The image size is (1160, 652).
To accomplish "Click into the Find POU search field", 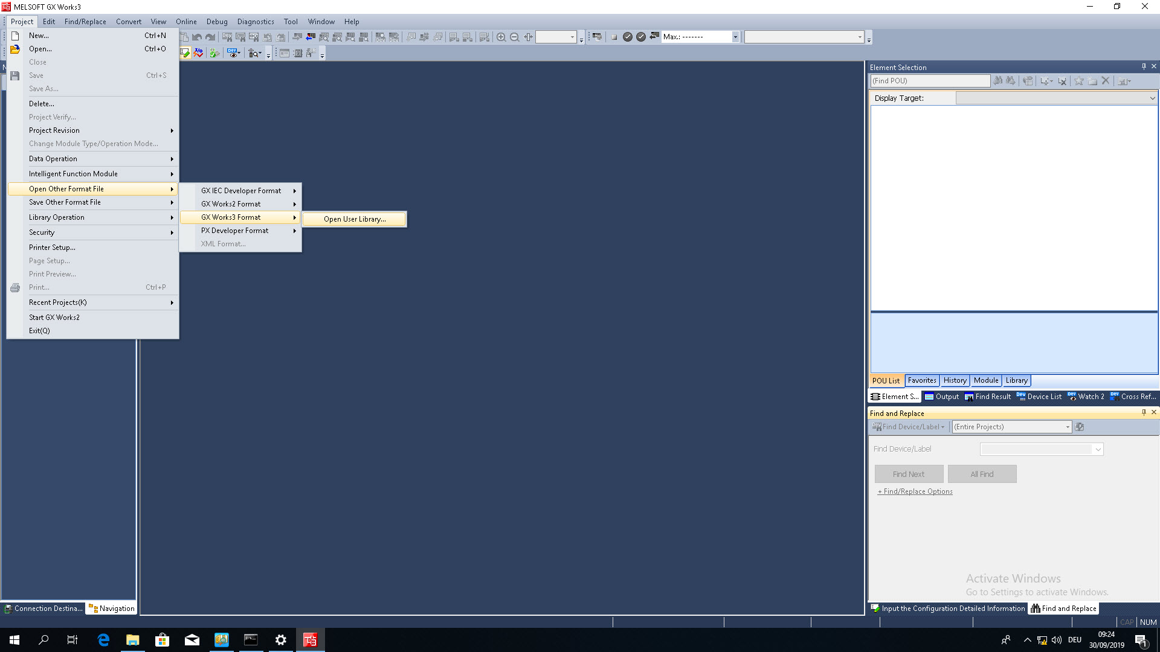I will [930, 81].
